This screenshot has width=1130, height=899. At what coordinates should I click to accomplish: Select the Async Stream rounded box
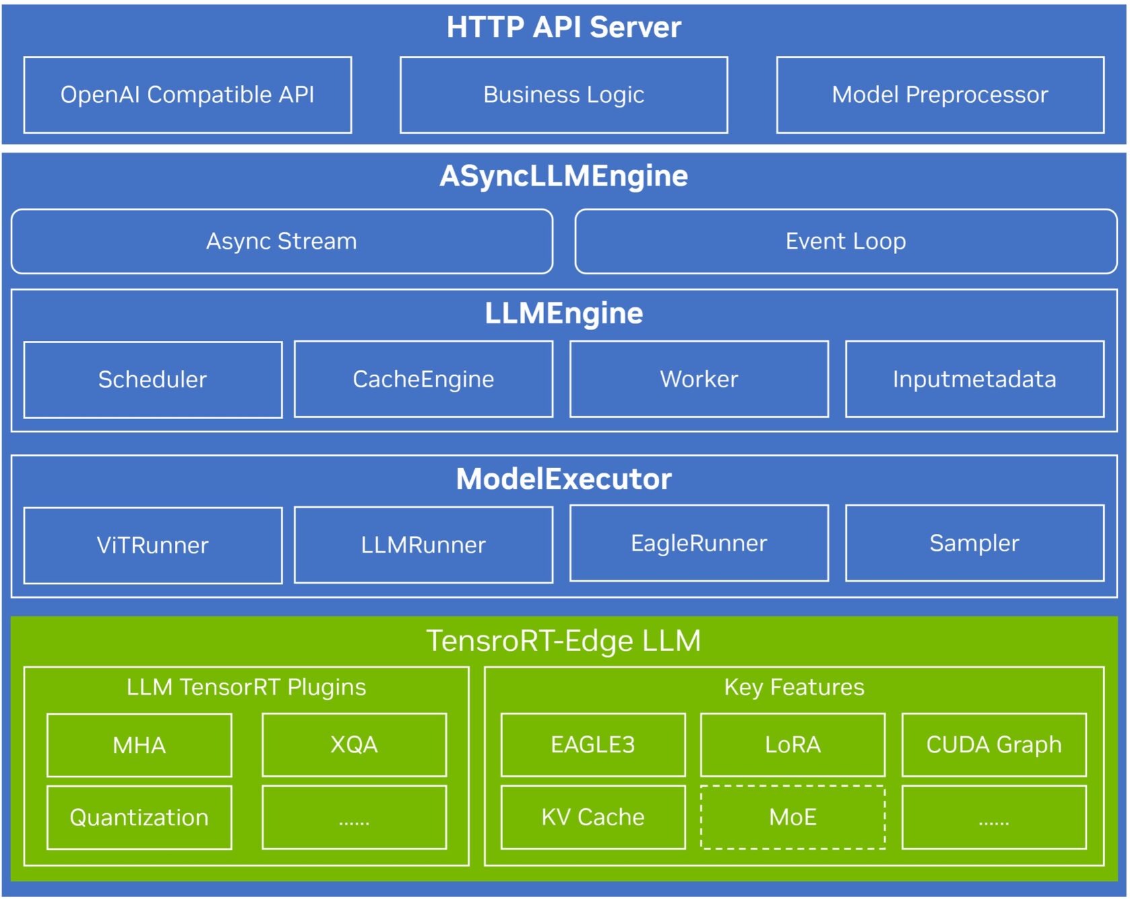point(282,241)
